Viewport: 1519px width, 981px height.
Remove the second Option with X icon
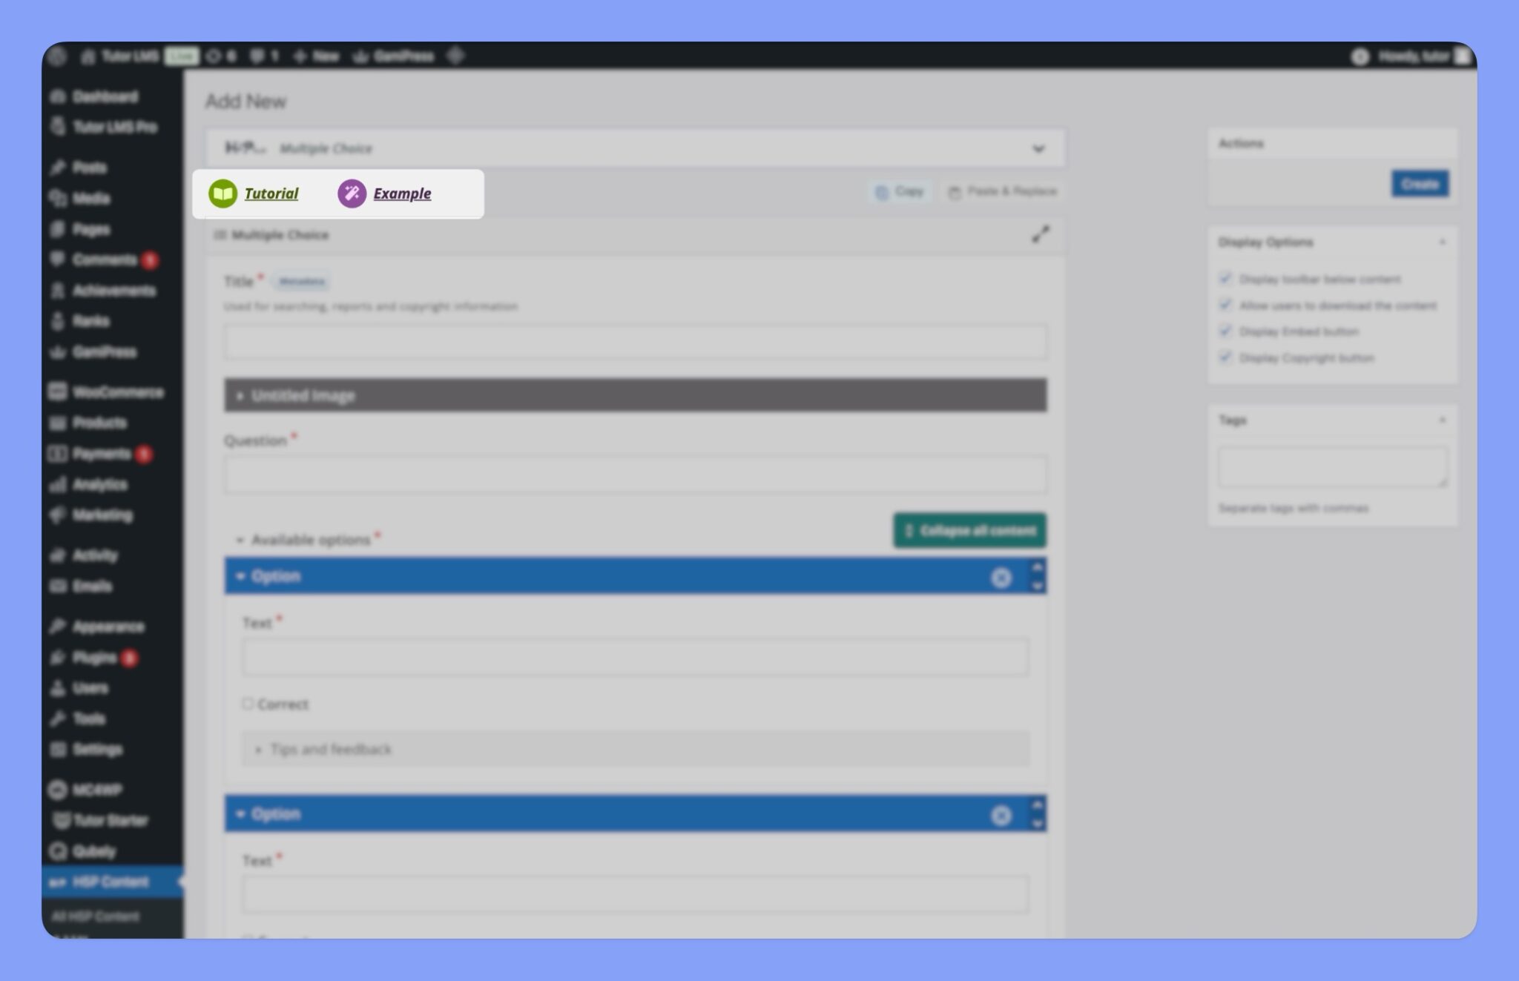click(x=1001, y=816)
